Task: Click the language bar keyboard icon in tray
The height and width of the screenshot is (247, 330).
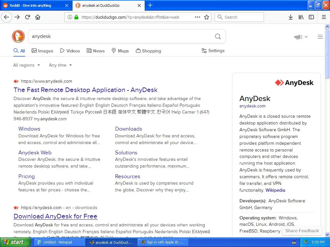Action: (x=294, y=242)
